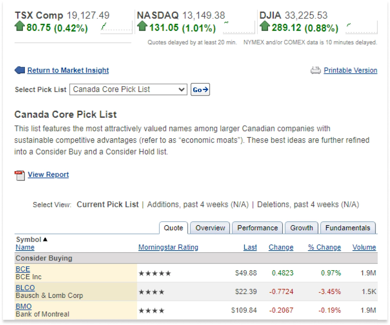This screenshot has width=390, height=325.
Task: Select Deletions, past 4 weeks view
Action: pos(308,204)
